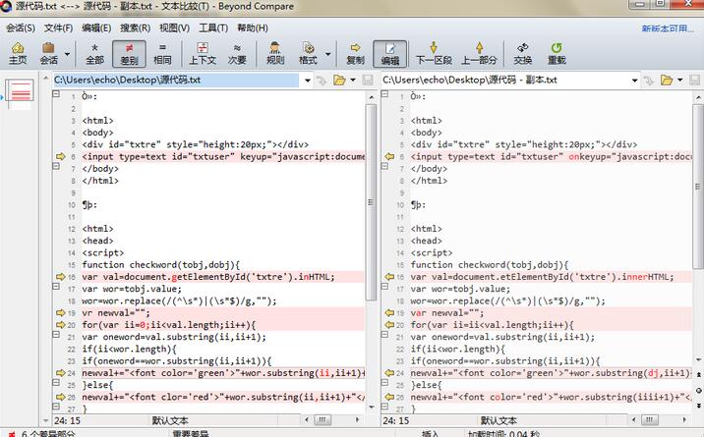
Task: Go to the 主页 home view
Action: click(18, 53)
